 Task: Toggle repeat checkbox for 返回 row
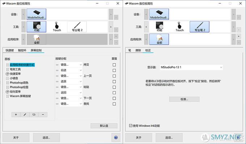114,93
